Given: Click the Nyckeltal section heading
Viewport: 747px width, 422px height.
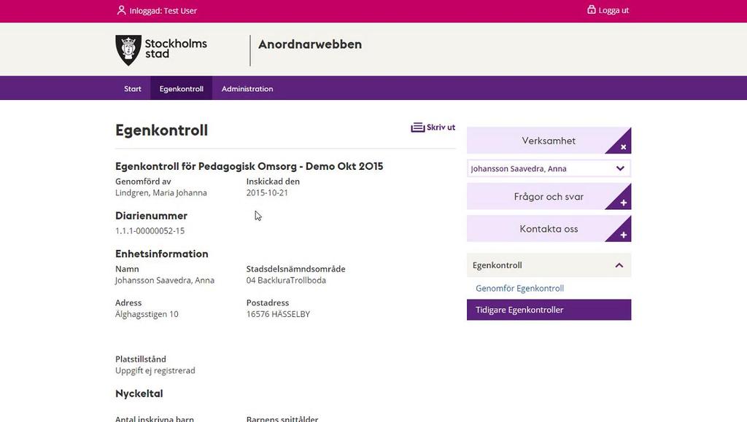Looking at the screenshot, I should pos(139,394).
